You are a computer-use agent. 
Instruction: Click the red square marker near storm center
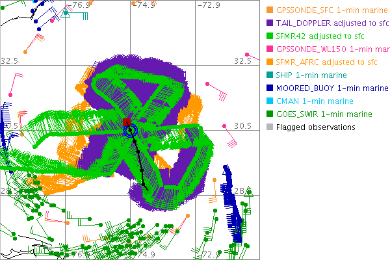click(x=127, y=122)
